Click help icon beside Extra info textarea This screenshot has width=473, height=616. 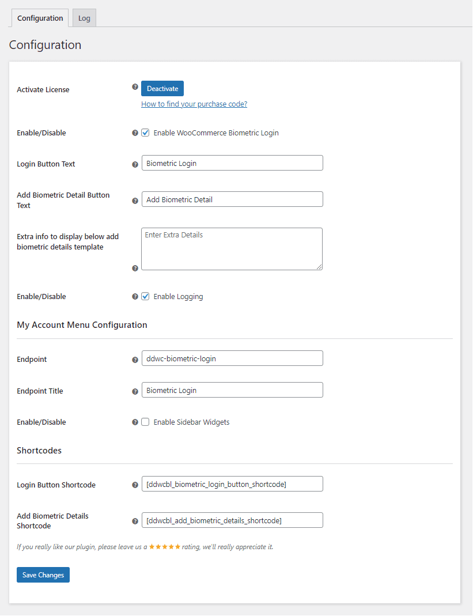pos(135,269)
